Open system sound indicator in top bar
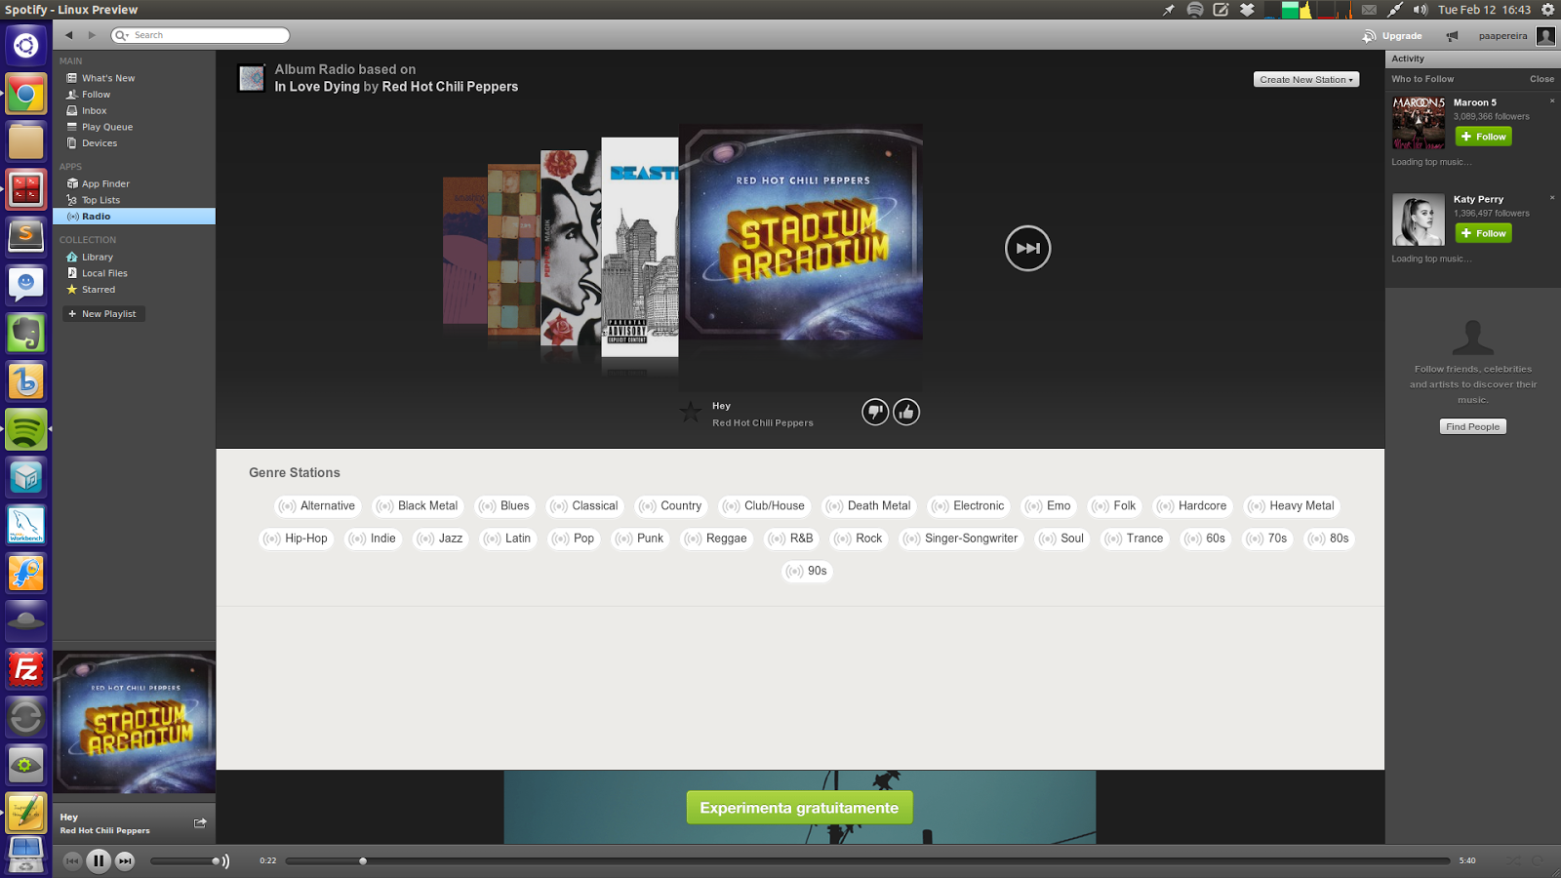This screenshot has height=878, width=1561. click(1421, 10)
